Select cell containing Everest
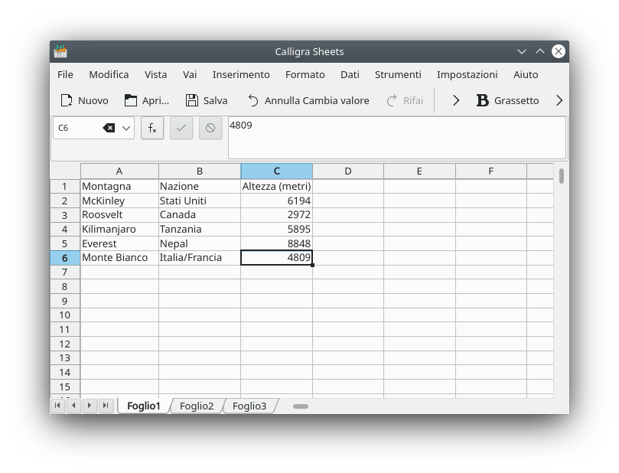619x473 pixels. (x=119, y=243)
